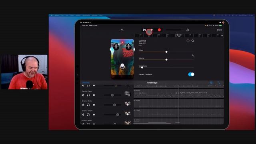Viewport: 256px width, 144px height.
Task: Click the left knob on the pedal
Action: point(116,46)
